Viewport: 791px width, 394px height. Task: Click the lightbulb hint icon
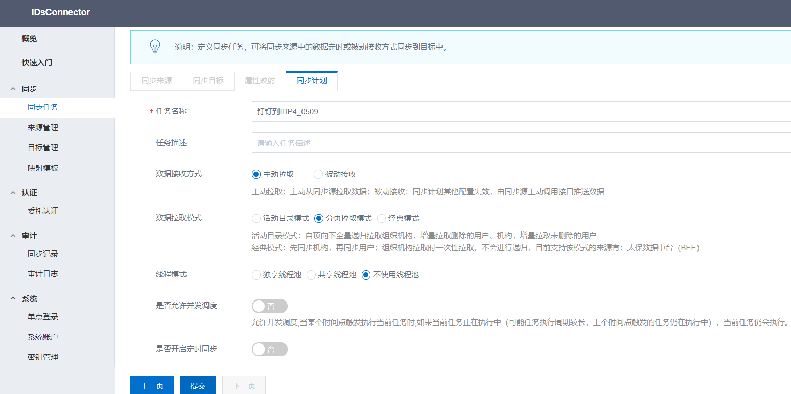[x=154, y=47]
